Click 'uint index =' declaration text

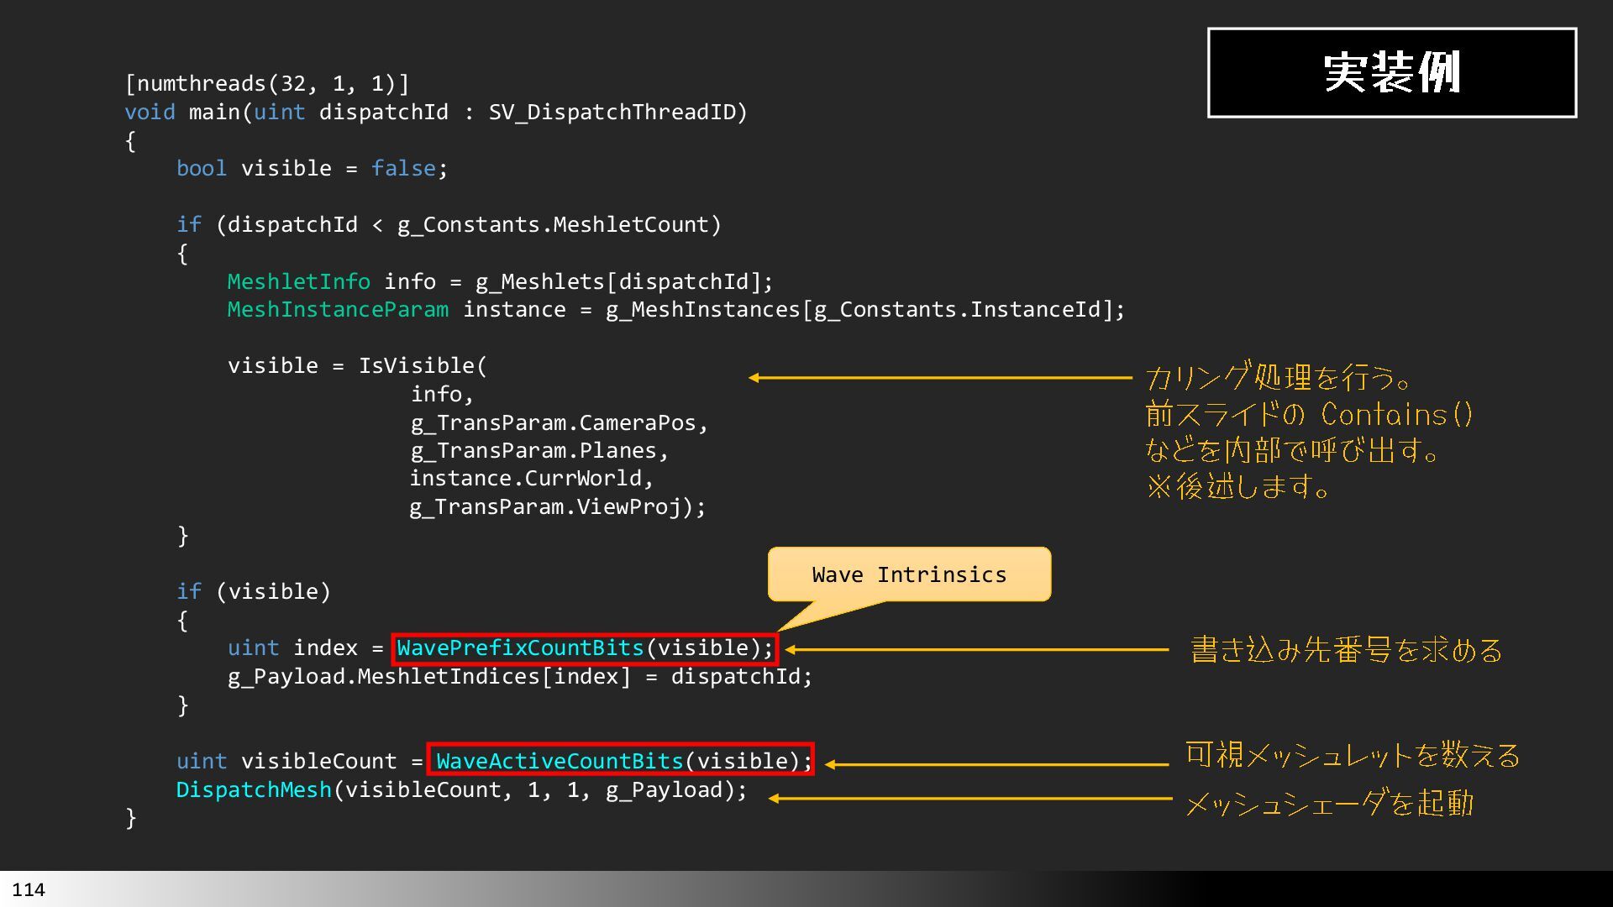(x=306, y=648)
